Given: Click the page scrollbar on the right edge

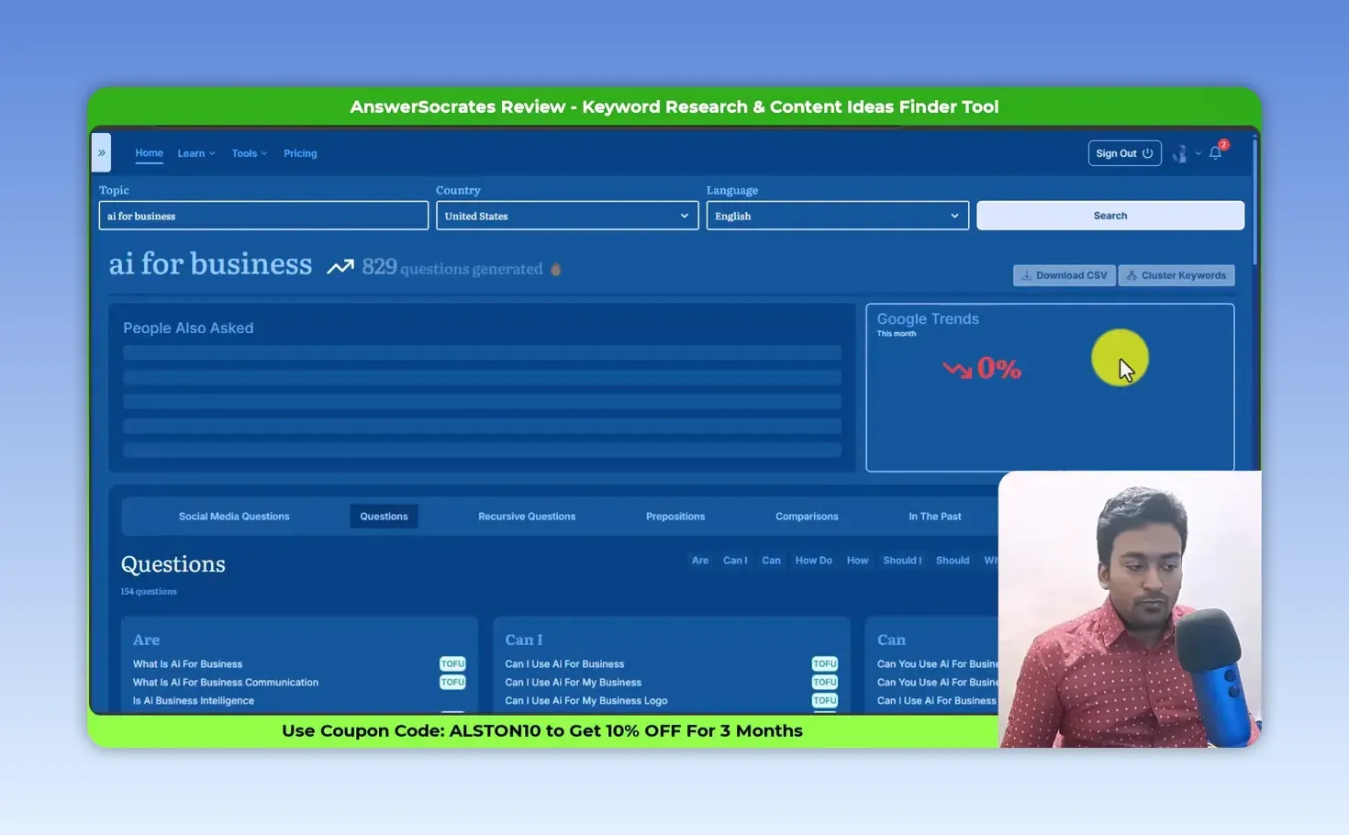Looking at the screenshot, I should point(1254,202).
